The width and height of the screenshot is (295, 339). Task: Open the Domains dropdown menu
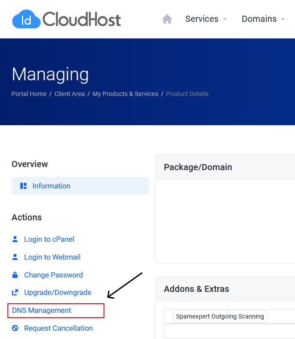click(263, 19)
